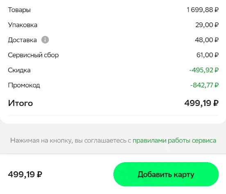Click the 499,19 ₽ price beside the button

click(25, 174)
